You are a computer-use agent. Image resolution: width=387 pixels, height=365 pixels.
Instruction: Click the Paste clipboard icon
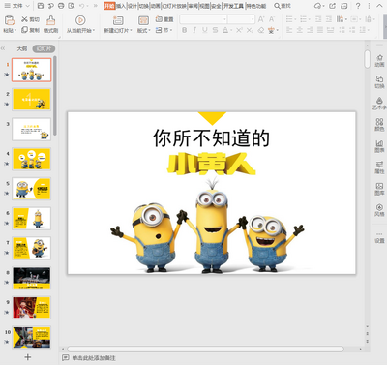(10, 20)
